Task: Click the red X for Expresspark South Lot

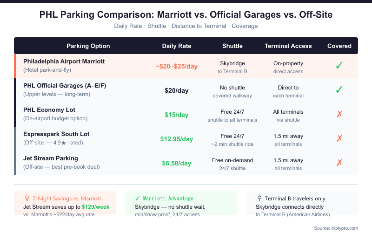Action: (x=339, y=138)
